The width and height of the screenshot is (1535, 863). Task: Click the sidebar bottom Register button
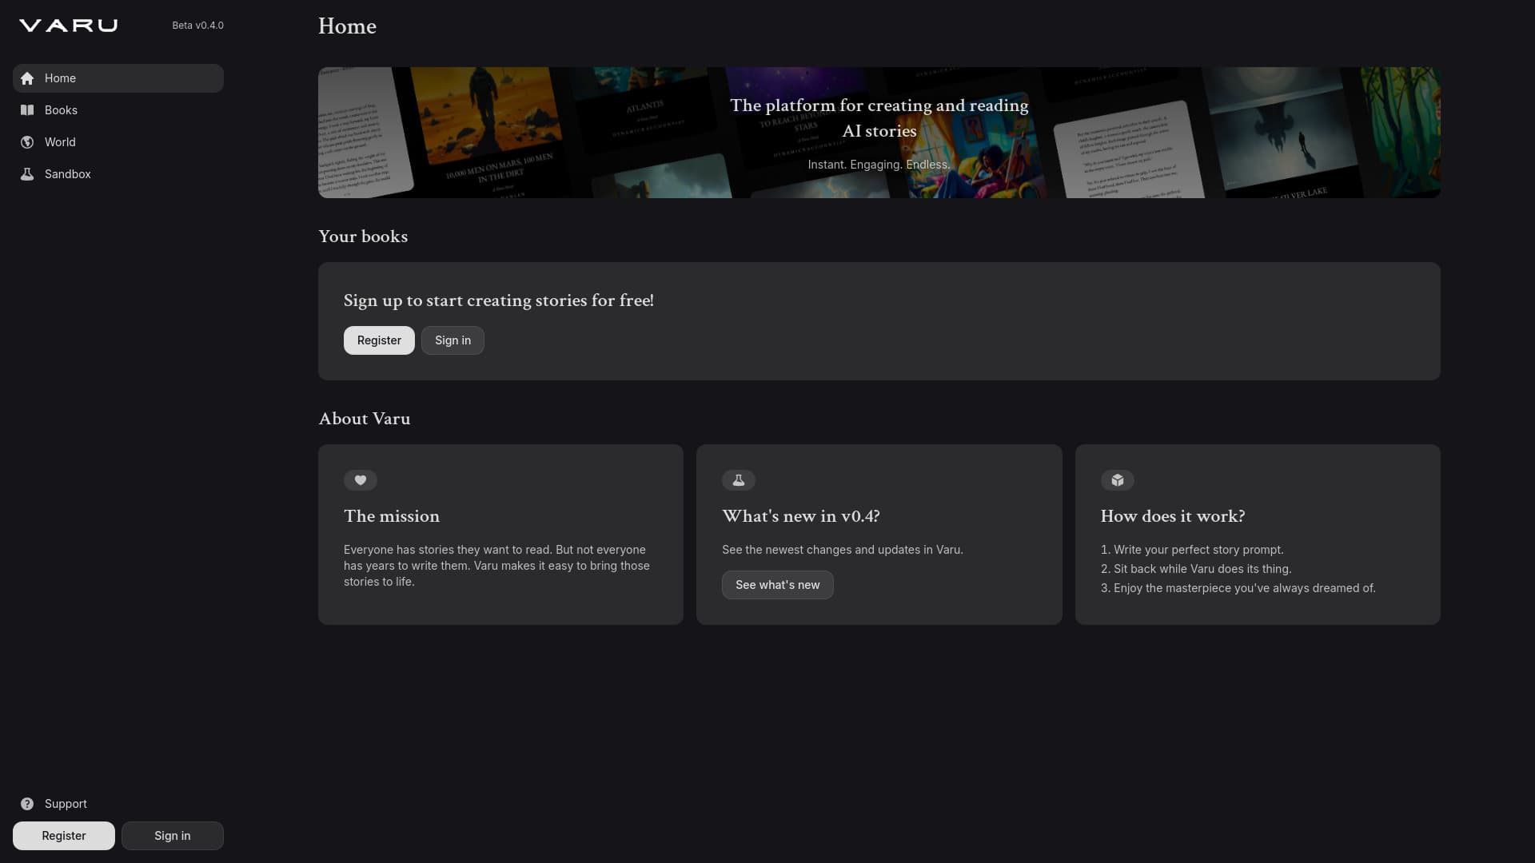64,836
